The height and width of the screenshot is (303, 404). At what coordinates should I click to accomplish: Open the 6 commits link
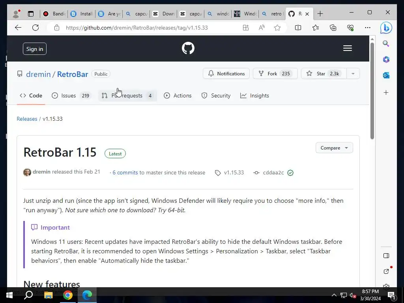coord(125,173)
